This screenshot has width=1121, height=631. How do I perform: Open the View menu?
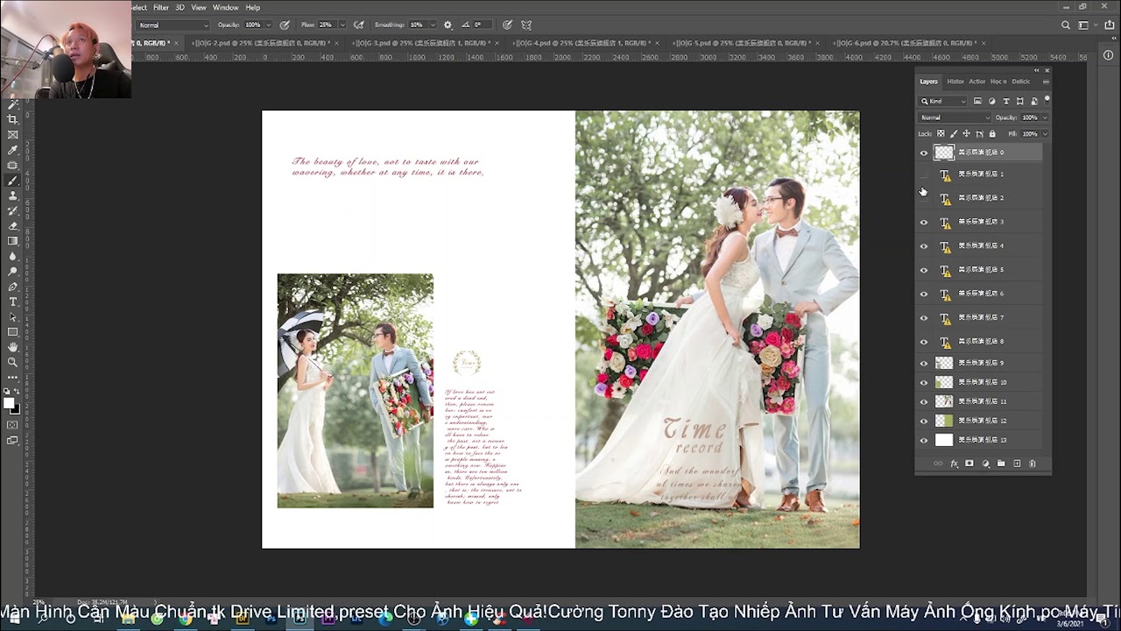[x=199, y=8]
